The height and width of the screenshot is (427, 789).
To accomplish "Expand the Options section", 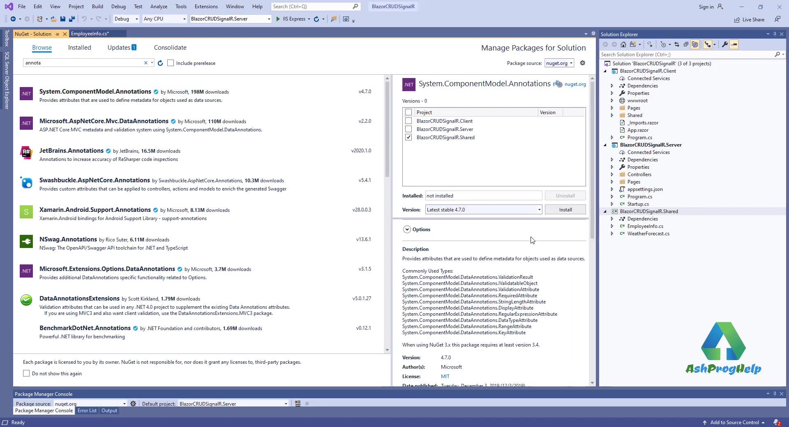I will coord(407,230).
